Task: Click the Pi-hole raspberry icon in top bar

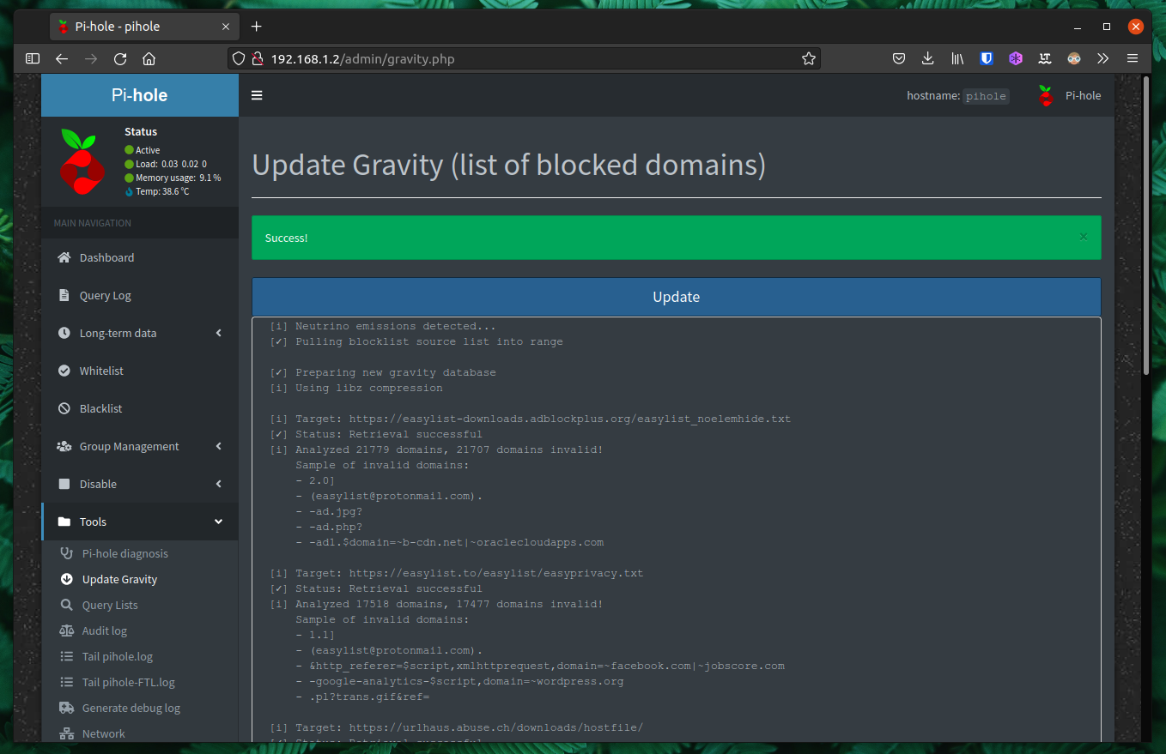Action: [x=1045, y=95]
